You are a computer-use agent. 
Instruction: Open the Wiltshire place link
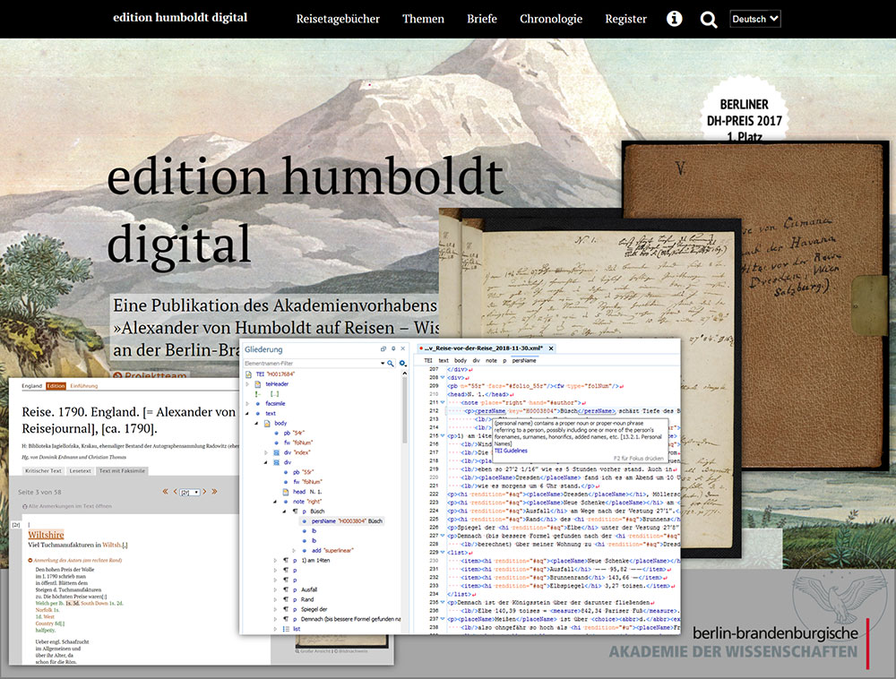pyautogui.click(x=47, y=535)
